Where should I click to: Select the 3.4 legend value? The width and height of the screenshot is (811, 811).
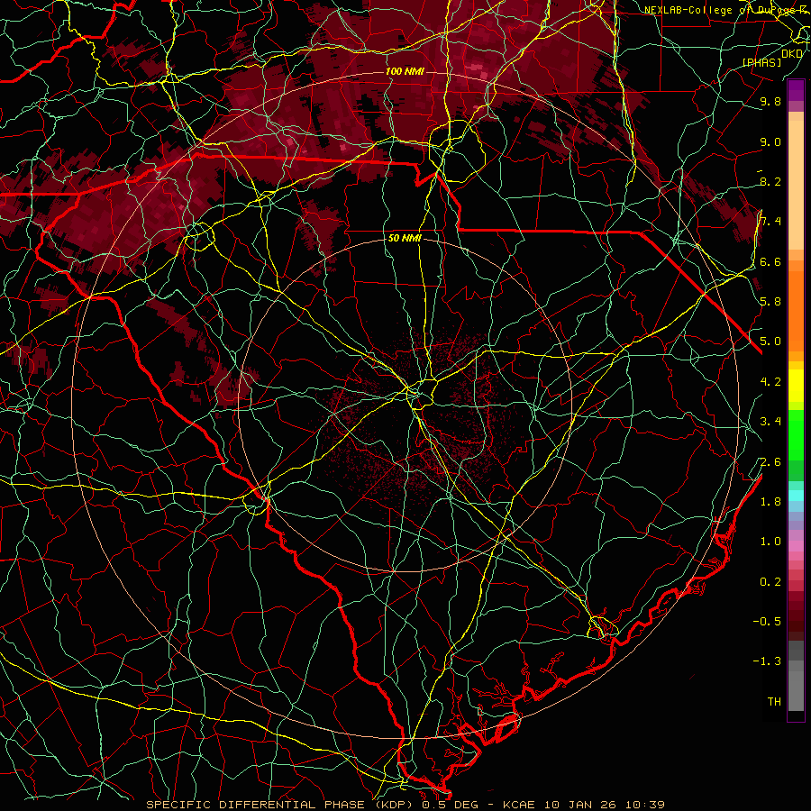click(x=770, y=422)
